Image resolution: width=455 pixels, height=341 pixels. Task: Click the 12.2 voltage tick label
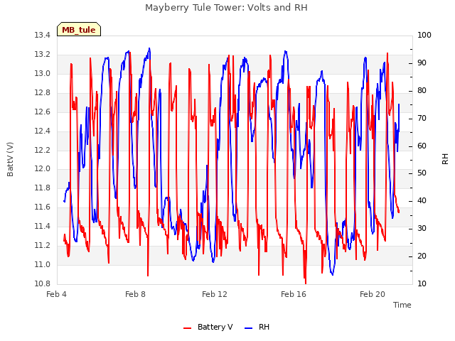43,150
